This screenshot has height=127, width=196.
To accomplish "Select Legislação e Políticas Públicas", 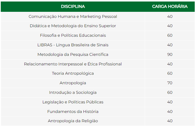I will pos(73,102).
